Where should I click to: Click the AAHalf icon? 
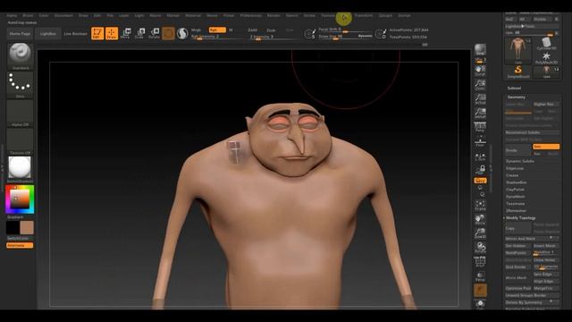click(480, 113)
